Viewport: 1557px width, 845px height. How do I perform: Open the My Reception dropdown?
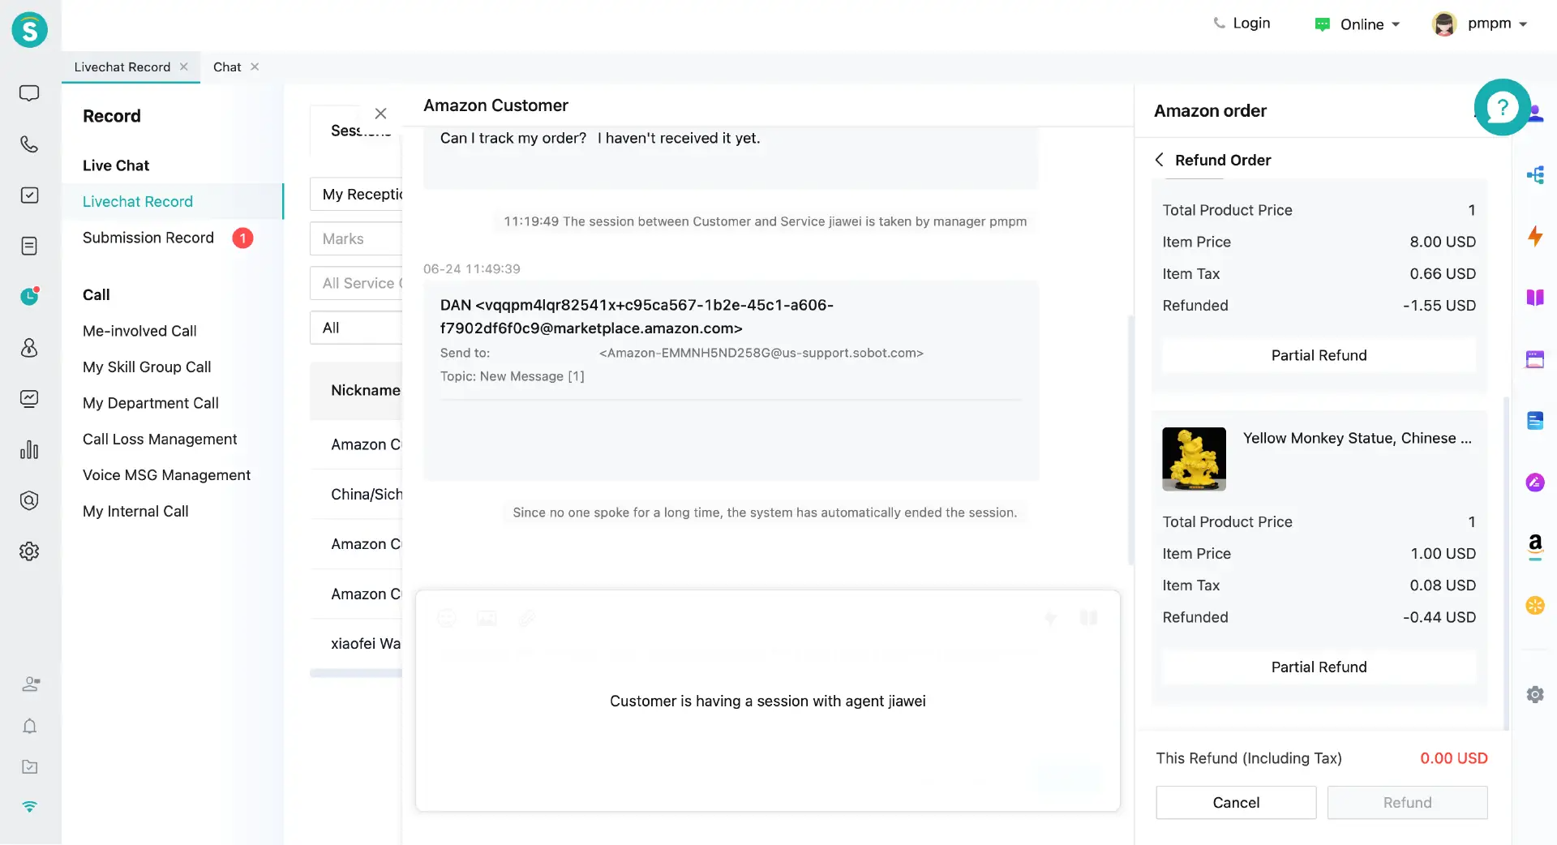(357, 194)
